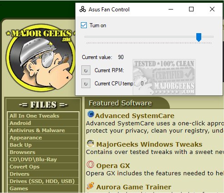Click the Asus Fan Control fan icon
This screenshot has height=193, width=224.
(x=83, y=10)
